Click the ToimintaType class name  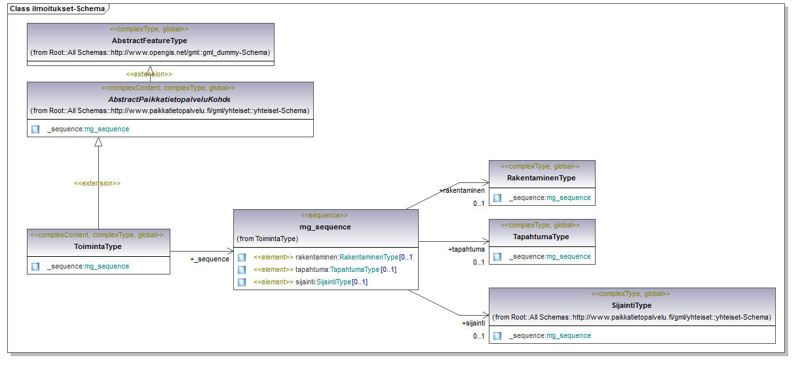[98, 246]
